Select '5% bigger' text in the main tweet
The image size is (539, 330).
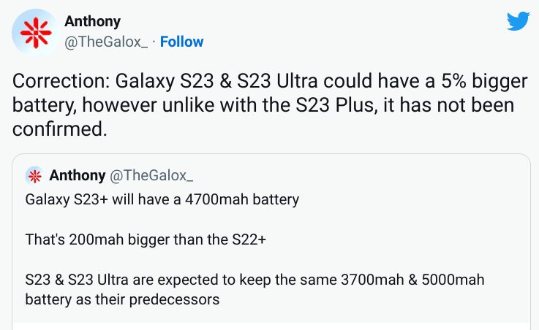click(484, 82)
